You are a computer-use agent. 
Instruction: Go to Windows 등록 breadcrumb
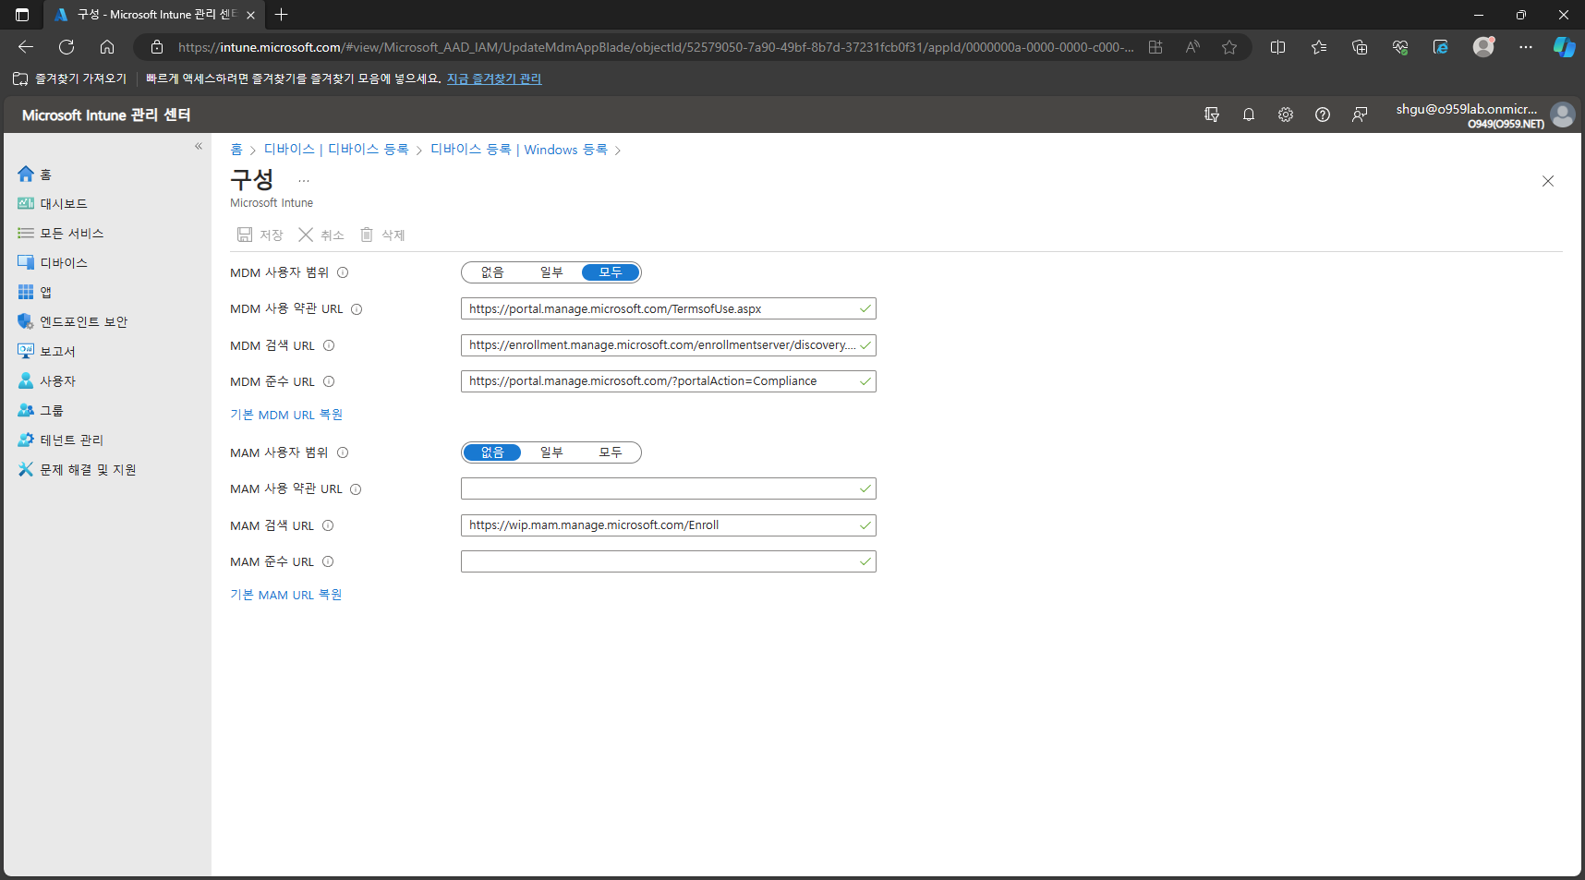tap(519, 150)
